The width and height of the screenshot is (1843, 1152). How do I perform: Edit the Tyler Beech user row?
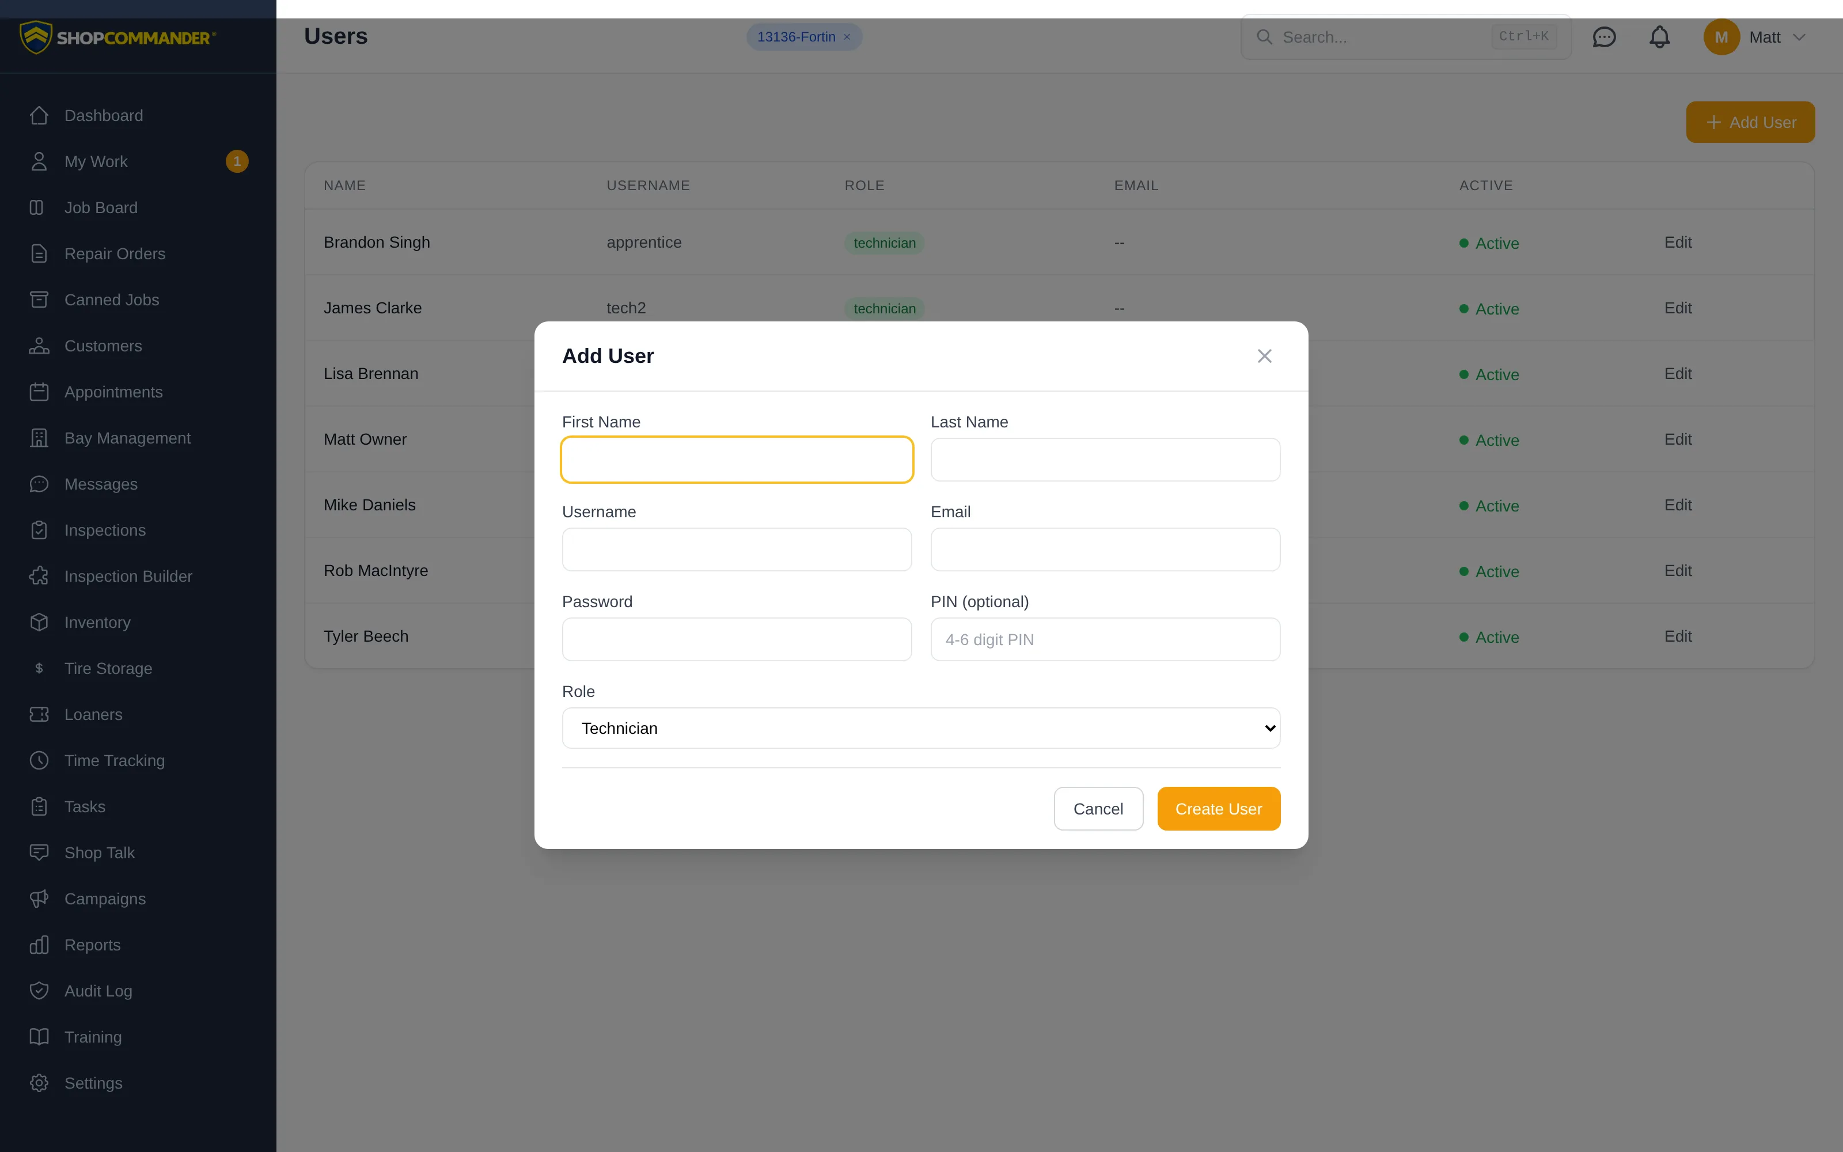(x=1678, y=636)
